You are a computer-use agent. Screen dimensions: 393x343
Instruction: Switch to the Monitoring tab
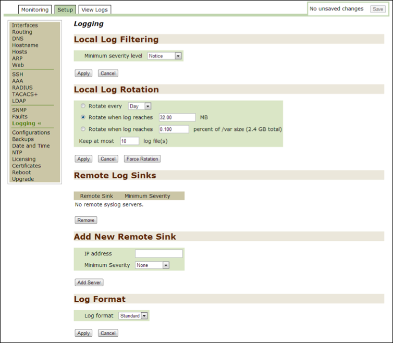coord(35,9)
